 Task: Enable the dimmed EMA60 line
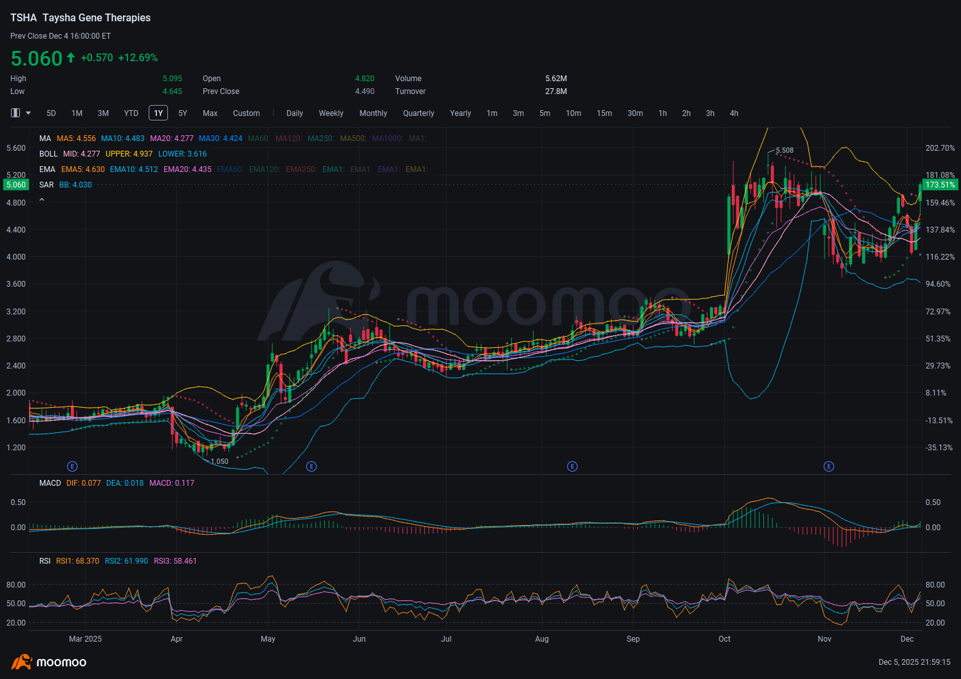pyautogui.click(x=230, y=169)
